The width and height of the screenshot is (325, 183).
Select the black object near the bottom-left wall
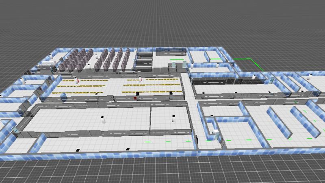pyautogui.click(x=76, y=150)
